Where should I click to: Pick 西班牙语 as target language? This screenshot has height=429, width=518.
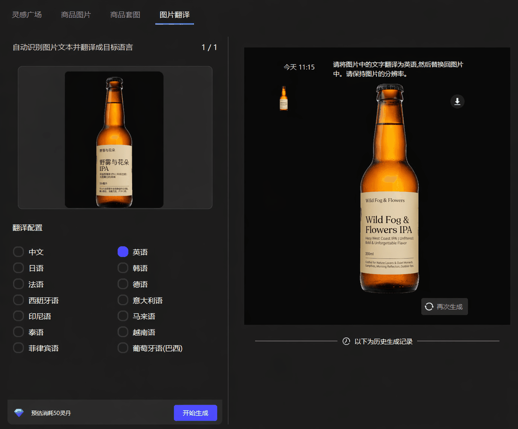[18, 300]
